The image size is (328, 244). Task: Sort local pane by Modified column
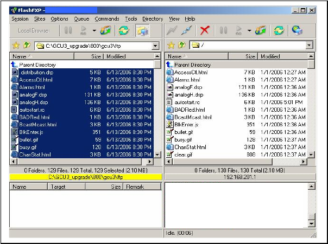coord(129,56)
